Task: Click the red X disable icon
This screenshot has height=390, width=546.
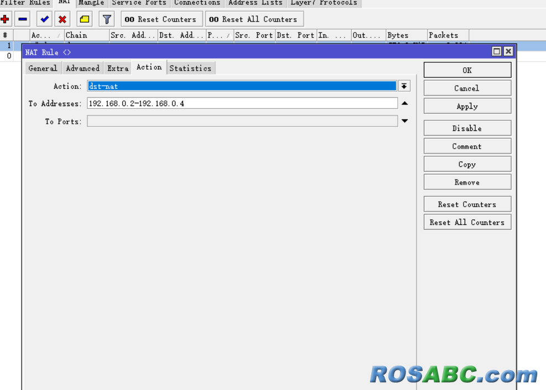Action: (63, 19)
